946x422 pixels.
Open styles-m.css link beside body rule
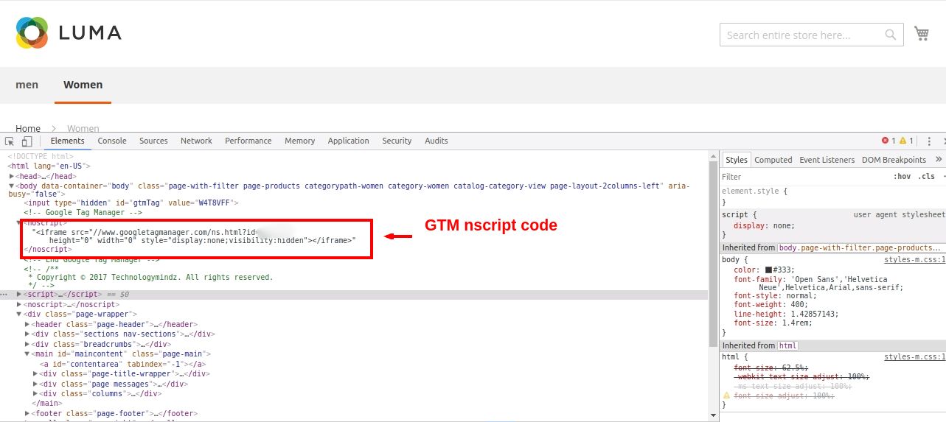[914, 260]
